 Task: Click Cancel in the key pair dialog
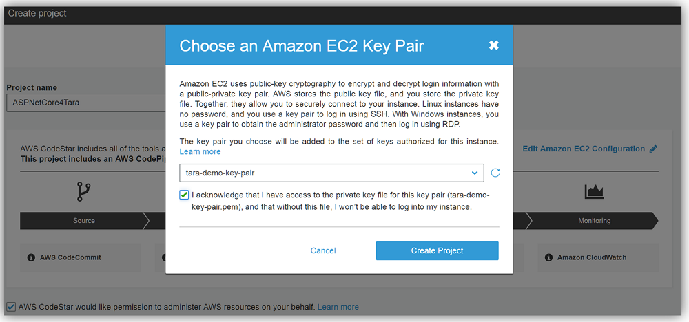pyautogui.click(x=323, y=250)
